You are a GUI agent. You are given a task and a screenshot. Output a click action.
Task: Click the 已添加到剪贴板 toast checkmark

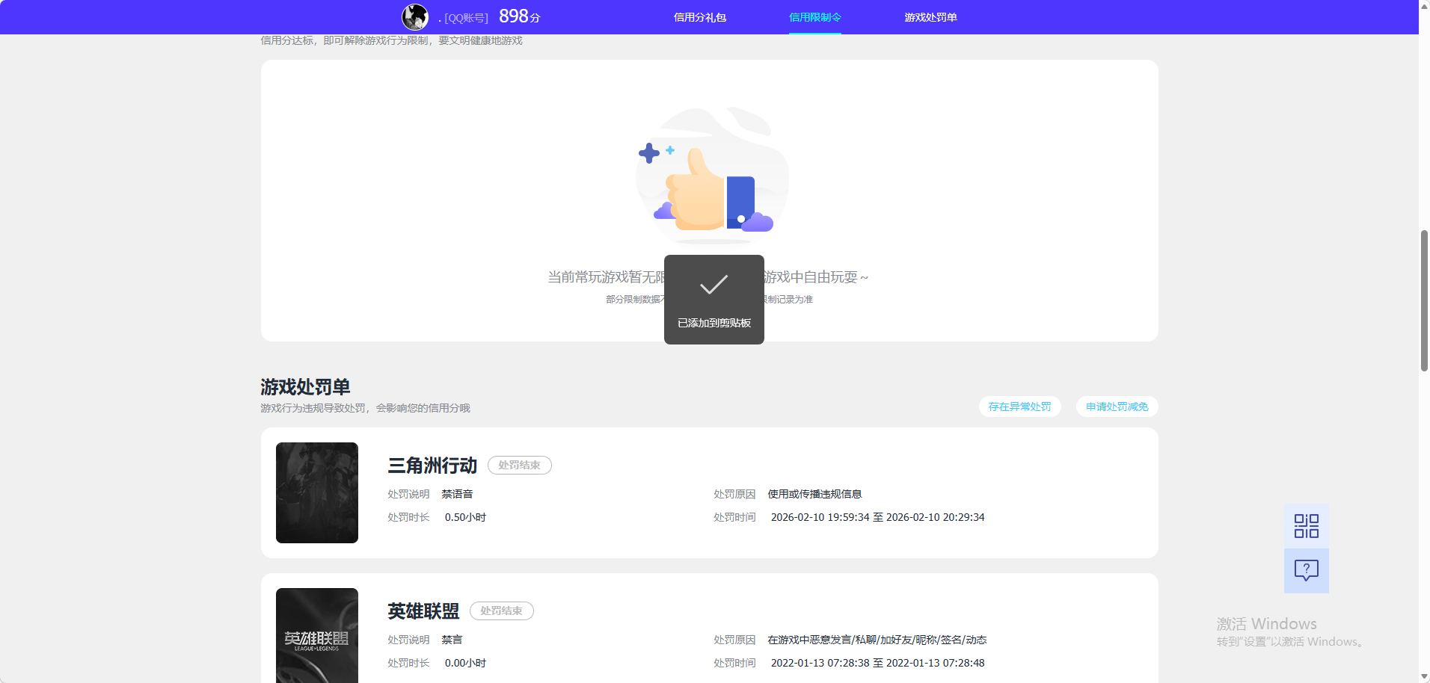(x=714, y=285)
